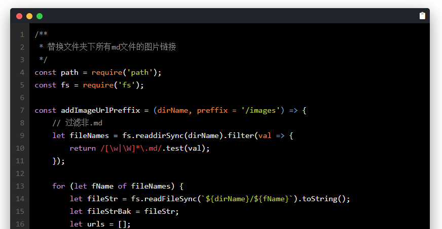Click the '// 过滤非.md' comment
This screenshot has height=229, width=442.
(x=77, y=123)
